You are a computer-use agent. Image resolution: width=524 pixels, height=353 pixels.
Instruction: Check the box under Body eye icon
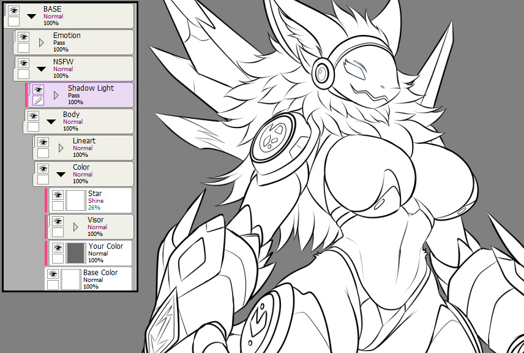click(33, 127)
